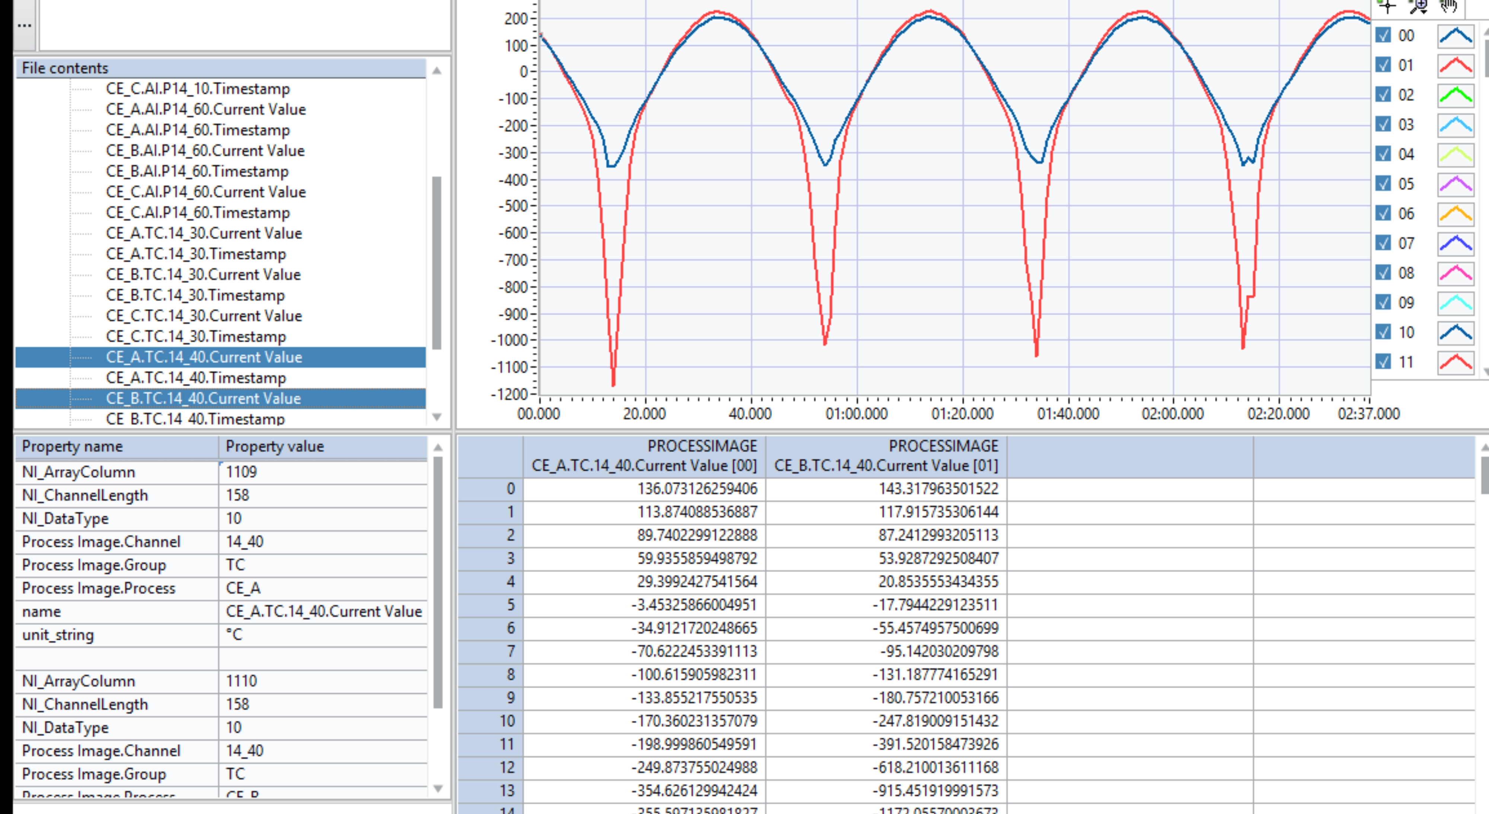Select CE_C.TC.14_30.Current Value channel
Screen dimensions: 1489x814
pos(204,316)
